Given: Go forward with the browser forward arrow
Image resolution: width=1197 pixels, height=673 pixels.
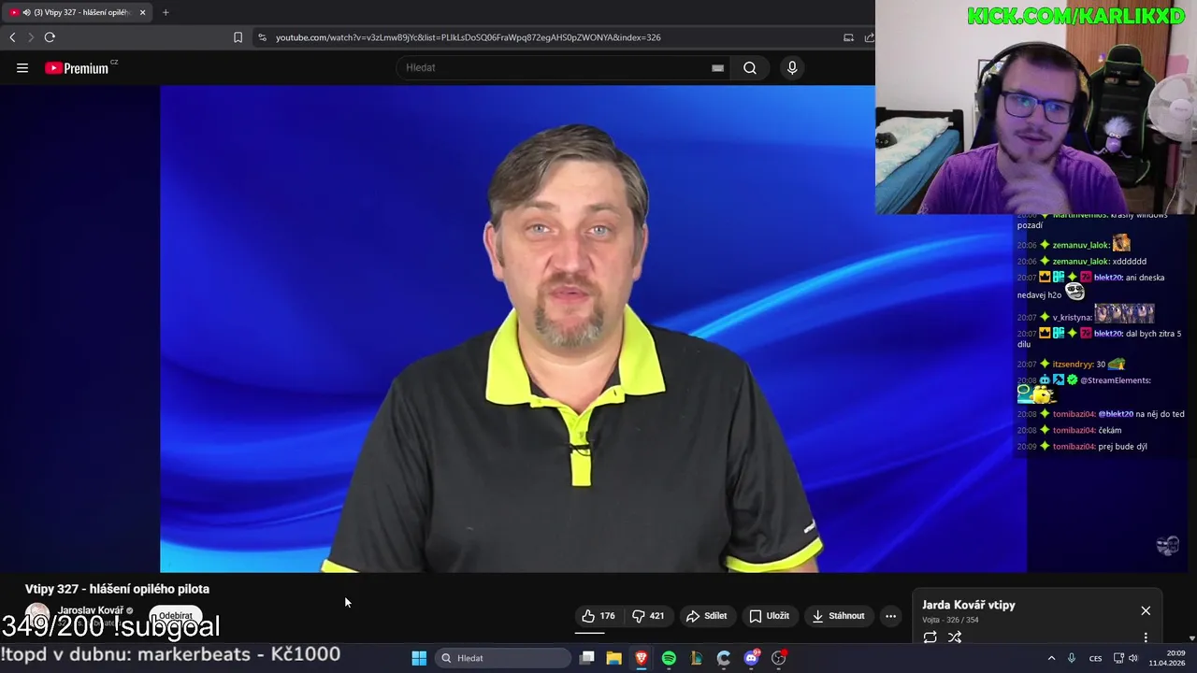Looking at the screenshot, I should (x=31, y=37).
